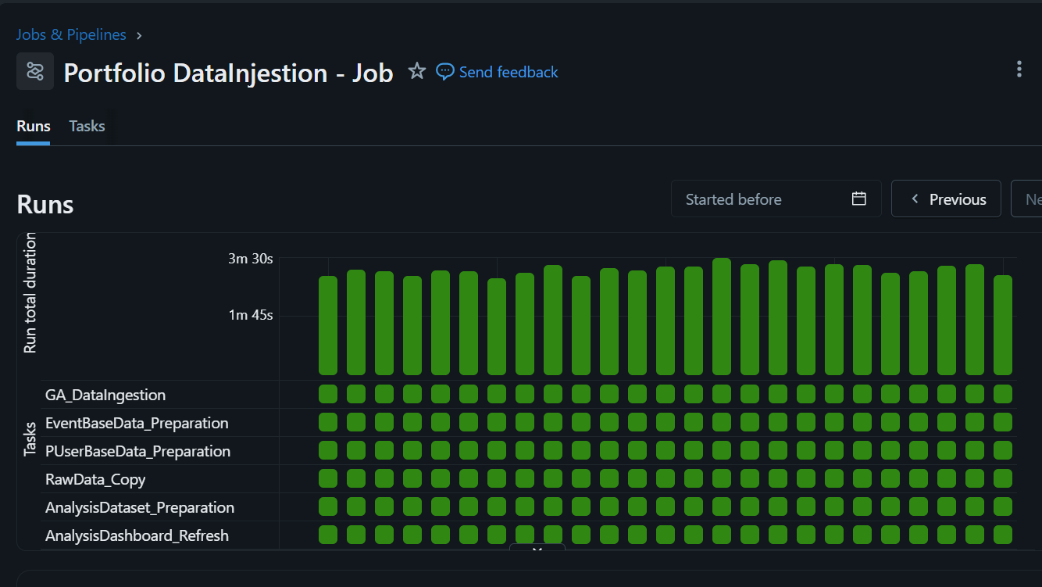Go to Previous page of runs
The image size is (1042, 587).
coord(946,199)
